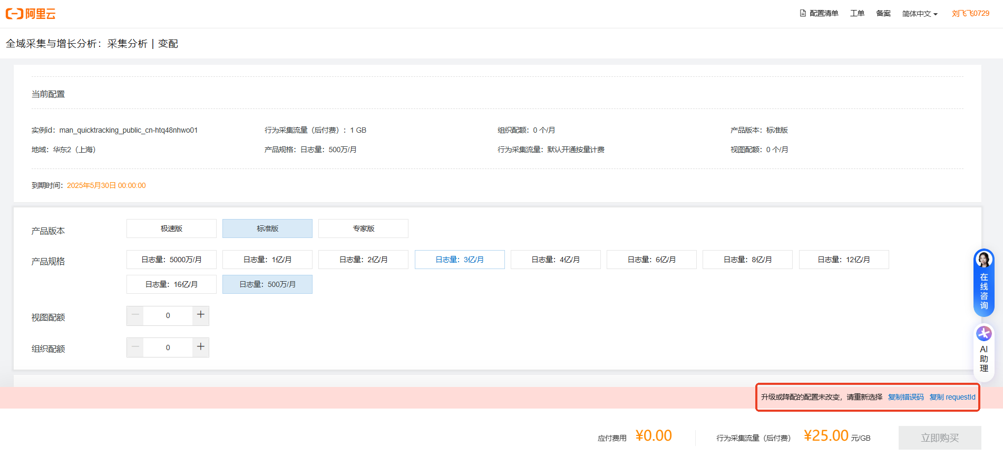The height and width of the screenshot is (457, 1003).
Task: Click the expiry time 2025年5月30日 00:00:00
Action: click(x=106, y=185)
